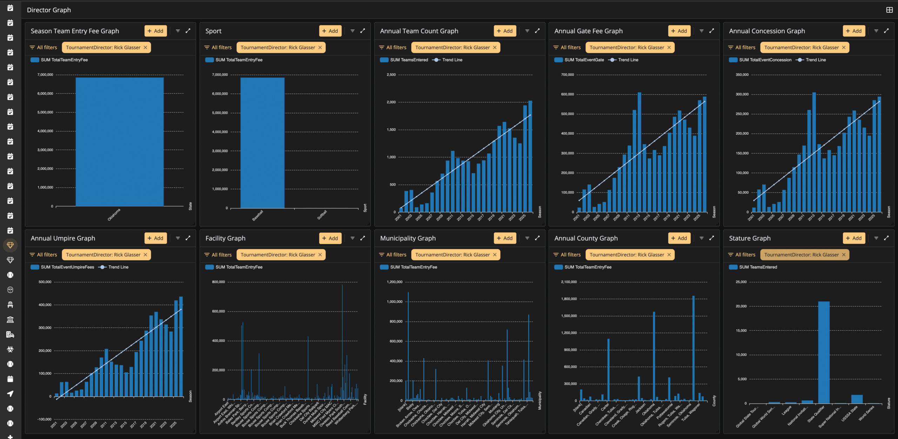Open All filters in Stature Graph
Viewport: 898px width, 439px height.
click(x=742, y=255)
